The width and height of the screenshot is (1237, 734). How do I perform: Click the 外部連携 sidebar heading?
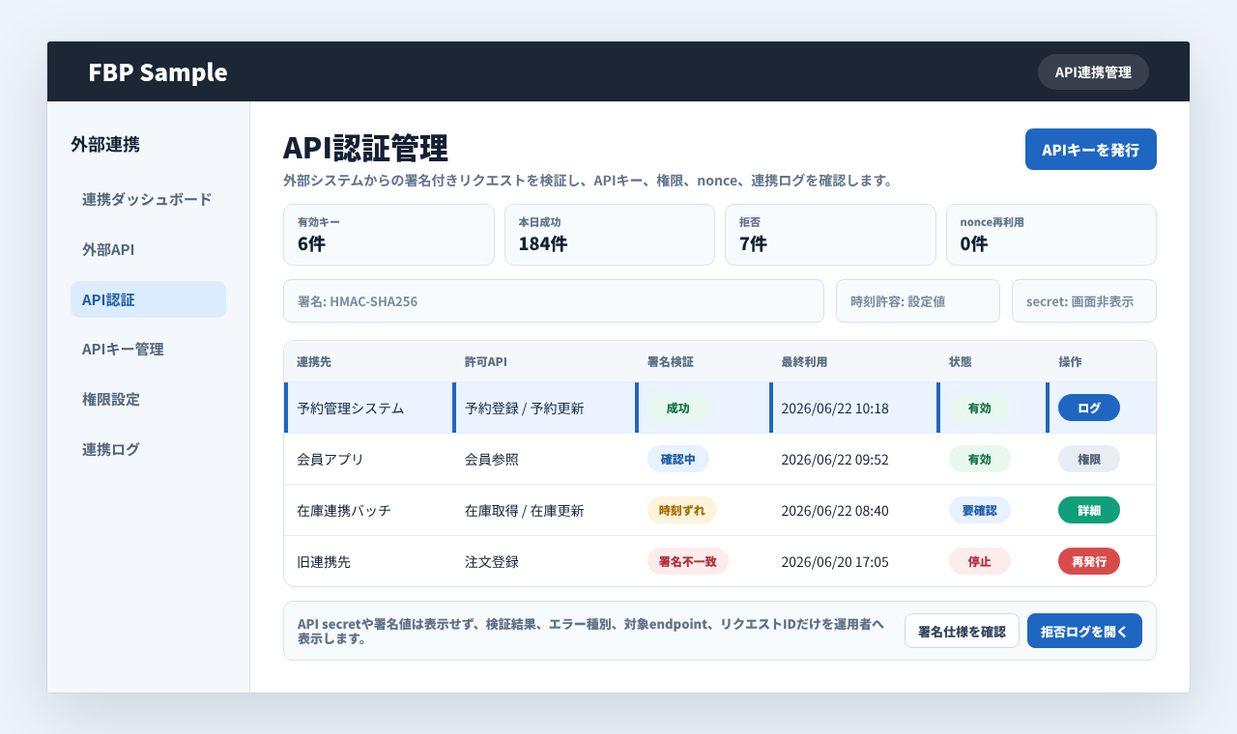point(105,145)
